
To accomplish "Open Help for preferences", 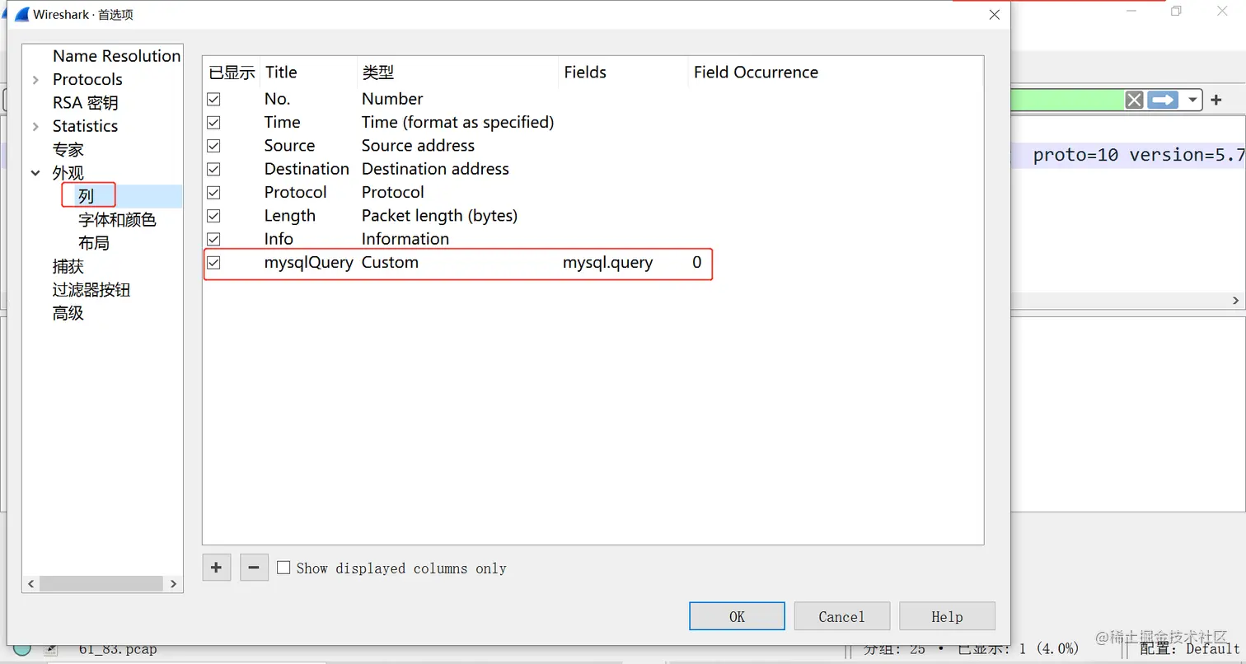I will click(x=947, y=616).
